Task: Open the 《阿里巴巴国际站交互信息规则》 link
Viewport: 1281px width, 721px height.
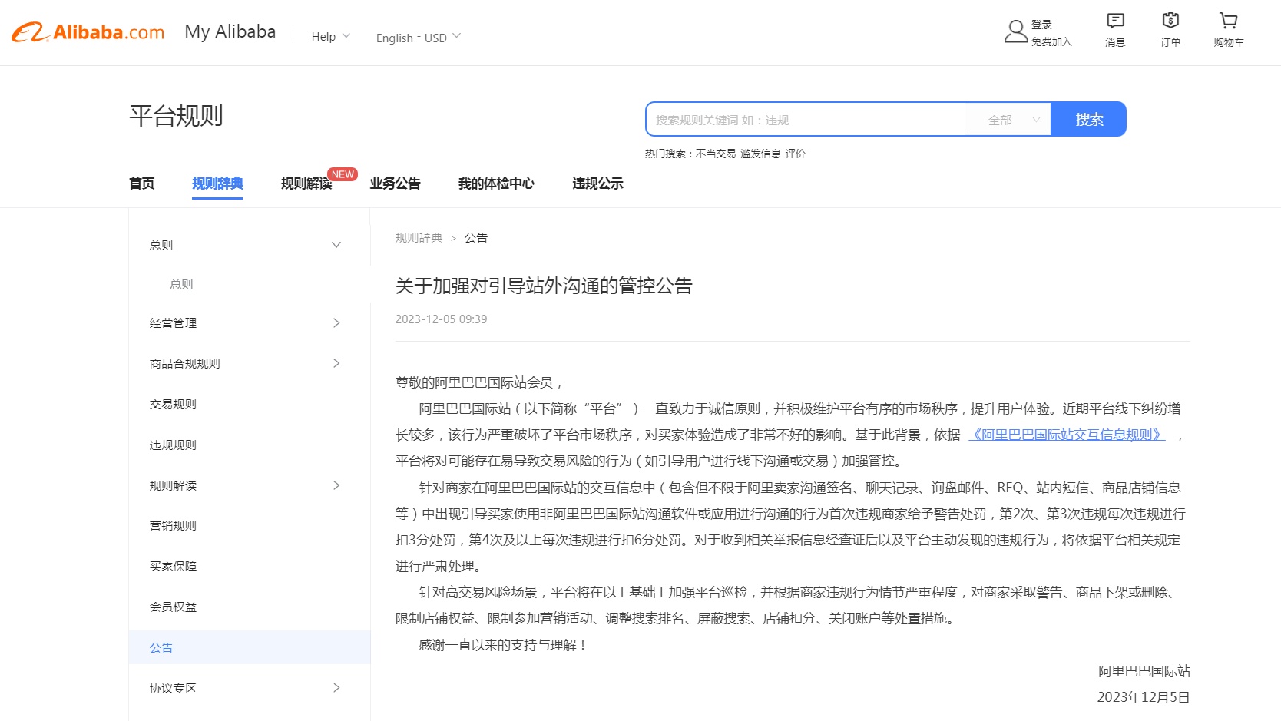Action: (x=1067, y=435)
